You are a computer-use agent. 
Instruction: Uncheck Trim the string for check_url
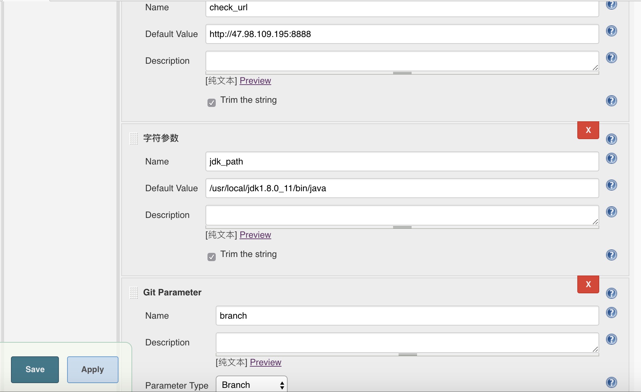point(212,103)
